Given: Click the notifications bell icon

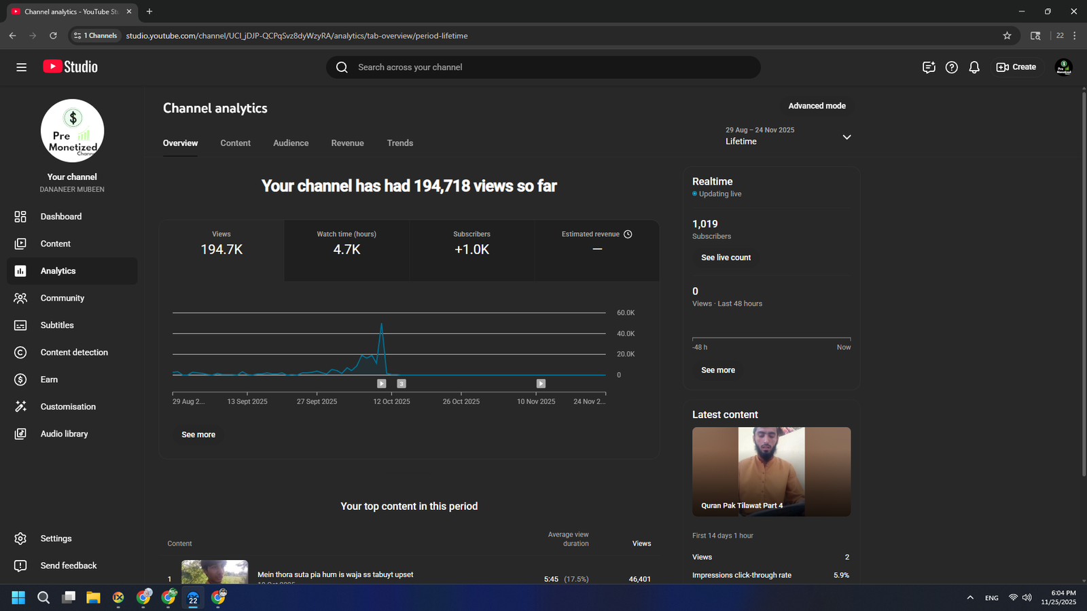Looking at the screenshot, I should click(974, 67).
